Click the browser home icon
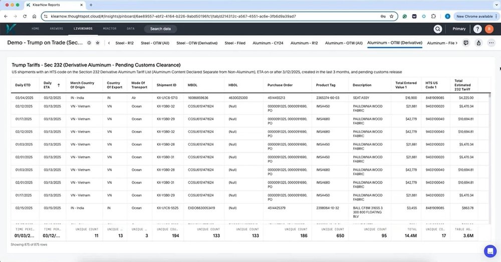The height and width of the screenshot is (262, 501). (x=34, y=17)
